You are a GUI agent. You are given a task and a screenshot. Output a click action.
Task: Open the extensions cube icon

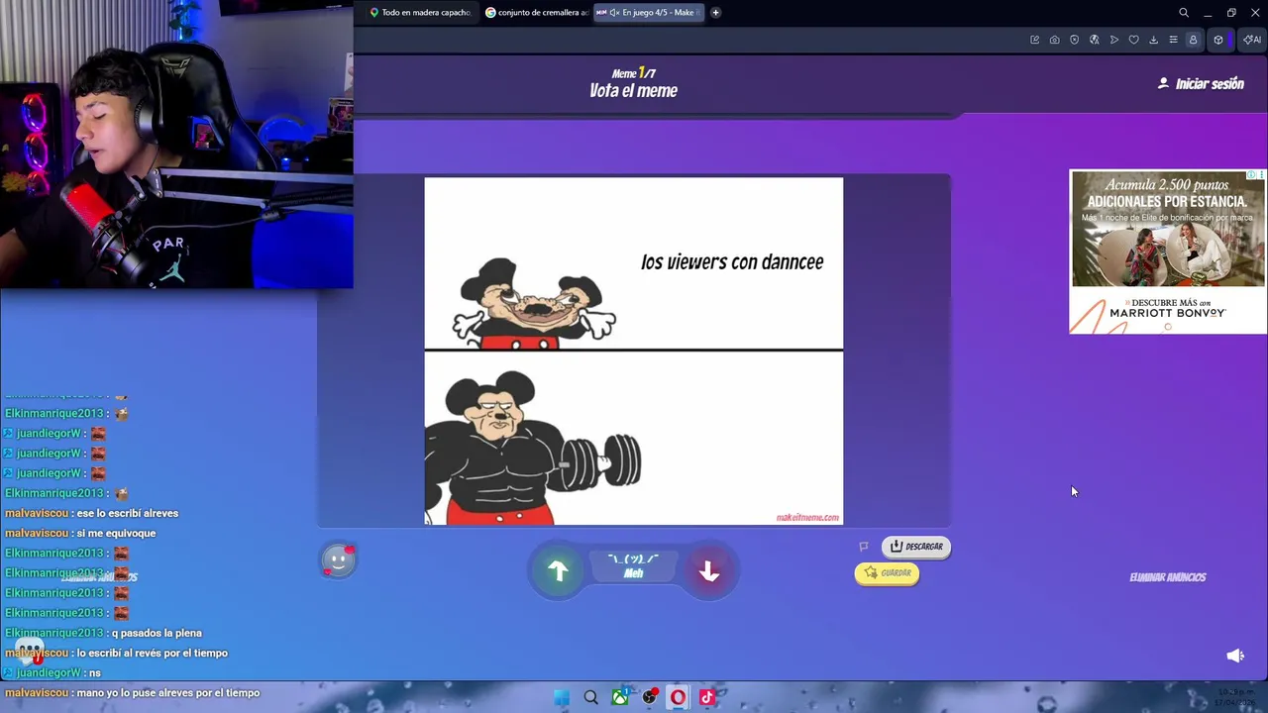pyautogui.click(x=1218, y=40)
